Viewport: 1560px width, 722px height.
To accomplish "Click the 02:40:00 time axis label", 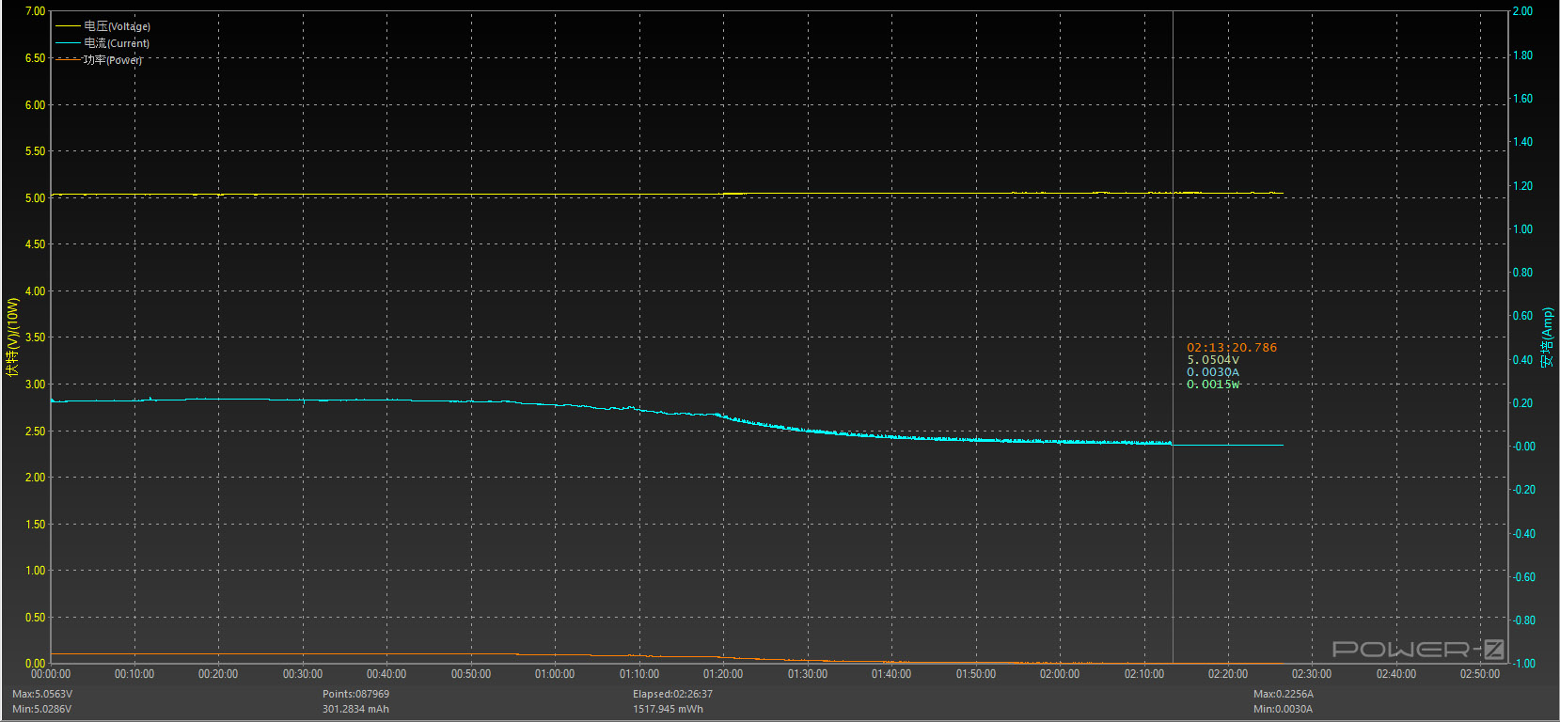I will 1396,674.
